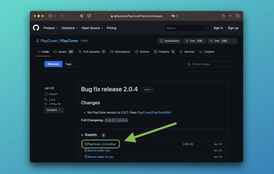Switch to the Projects tab
This screenshot has width=274, height=174.
point(164,52)
